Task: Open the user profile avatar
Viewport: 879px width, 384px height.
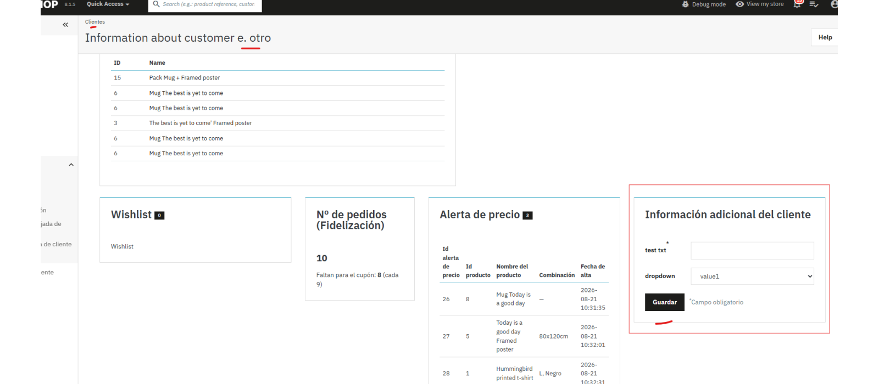Action: [834, 4]
